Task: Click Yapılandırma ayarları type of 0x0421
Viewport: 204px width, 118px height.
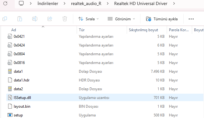Action: point(96,37)
